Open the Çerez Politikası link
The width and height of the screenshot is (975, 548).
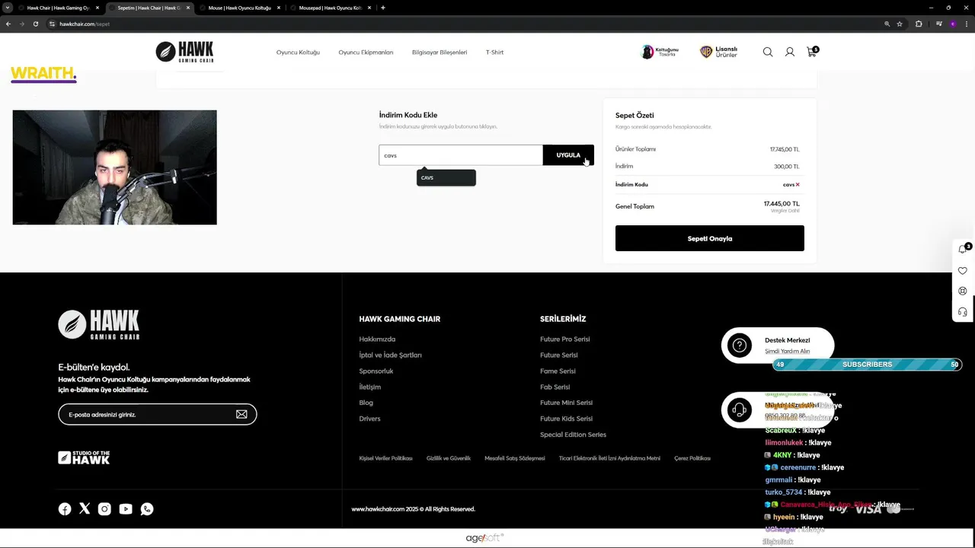[x=692, y=458]
